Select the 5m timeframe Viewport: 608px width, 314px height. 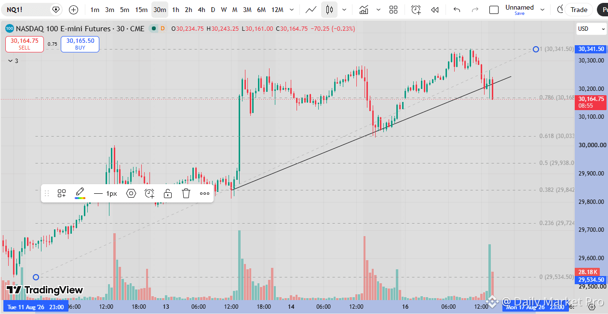[124, 10]
